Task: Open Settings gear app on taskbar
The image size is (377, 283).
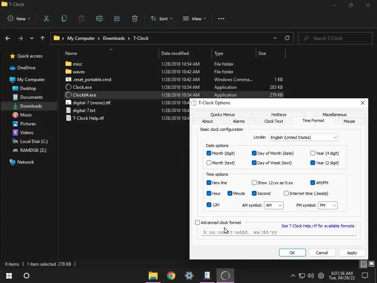Action: 189,276
